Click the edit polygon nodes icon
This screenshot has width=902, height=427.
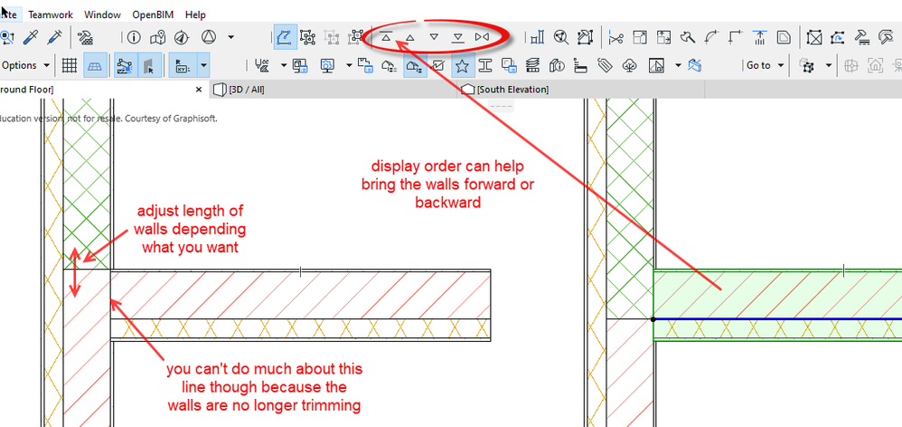[838, 38]
